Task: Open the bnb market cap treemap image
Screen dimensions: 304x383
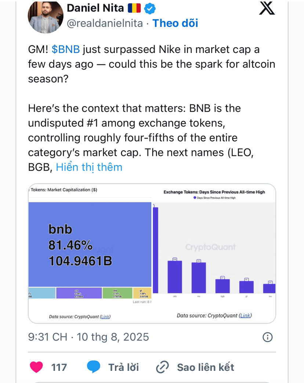Action: point(90,253)
